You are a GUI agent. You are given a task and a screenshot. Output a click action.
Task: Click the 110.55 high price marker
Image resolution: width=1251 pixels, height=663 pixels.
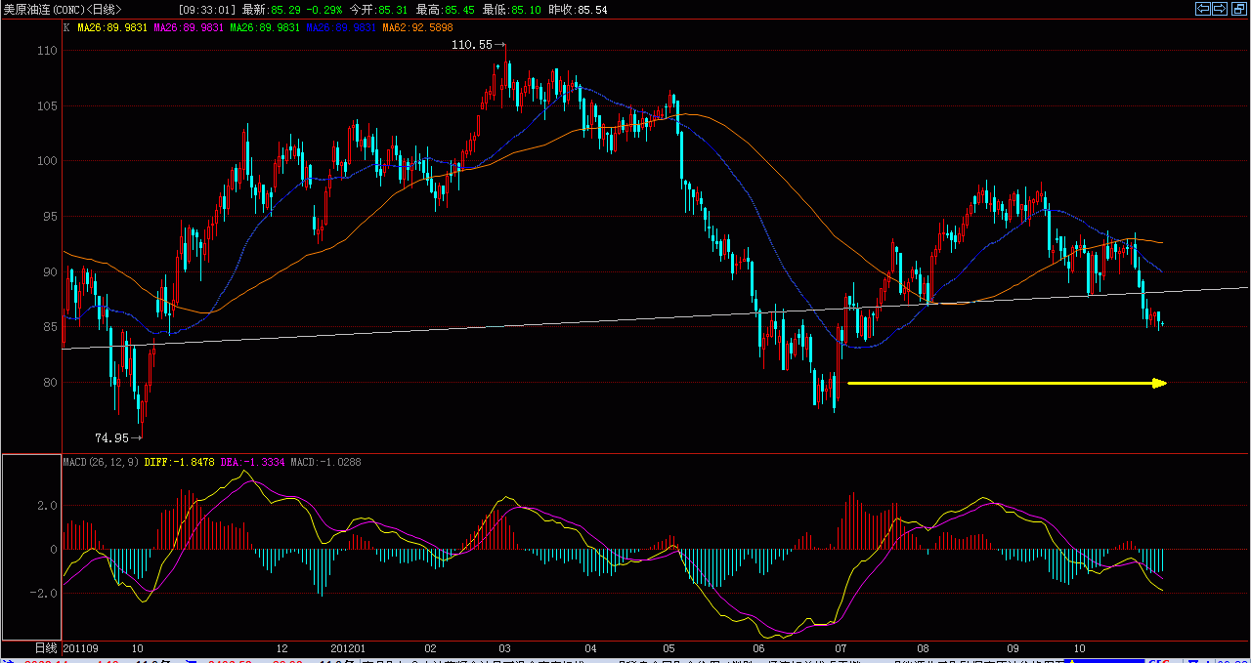pyautogui.click(x=472, y=45)
